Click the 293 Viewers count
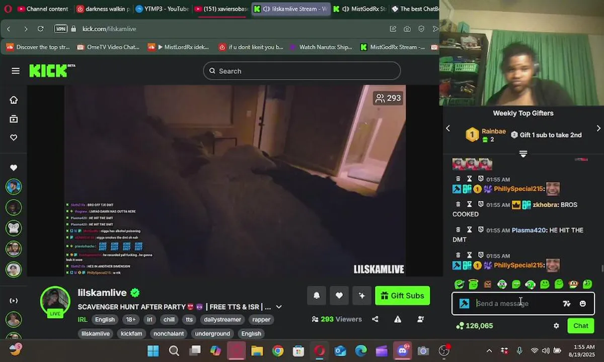This screenshot has width=604, height=362. point(337,319)
